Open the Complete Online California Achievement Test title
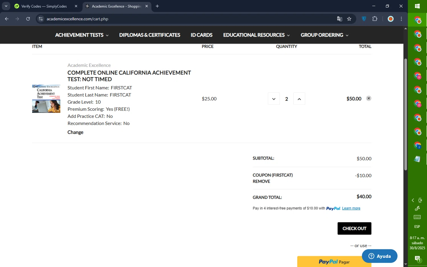The width and height of the screenshot is (427, 267). pyautogui.click(x=129, y=76)
